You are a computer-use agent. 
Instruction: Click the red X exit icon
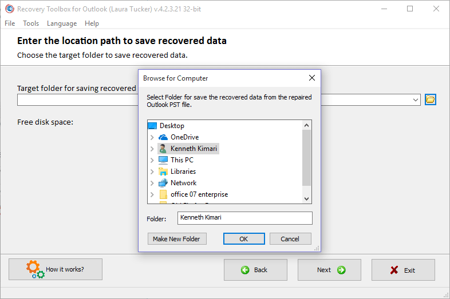tap(394, 270)
